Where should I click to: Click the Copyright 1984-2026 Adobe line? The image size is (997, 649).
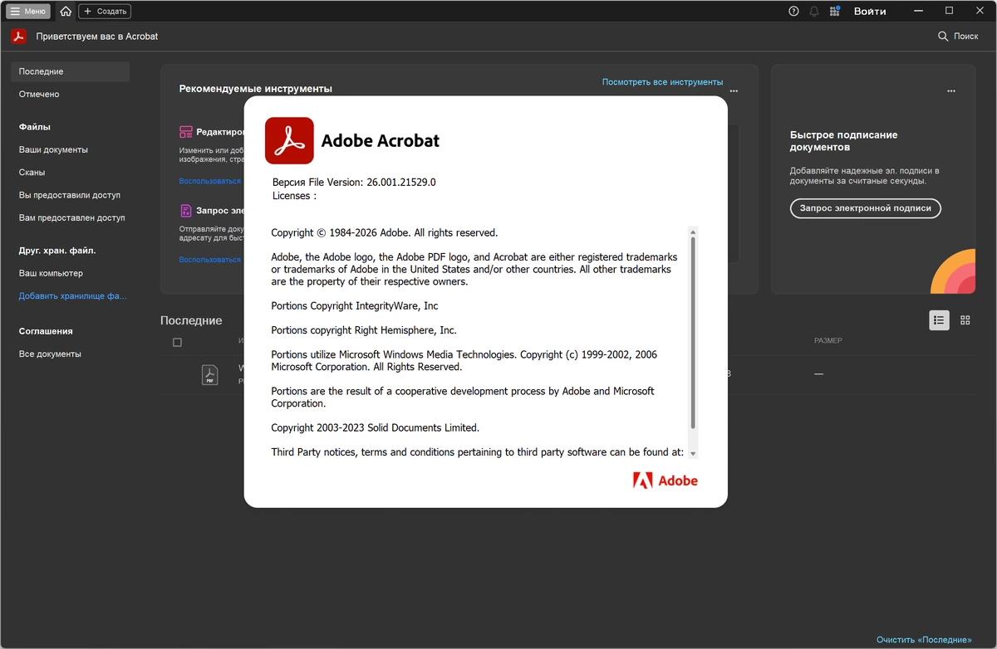pos(385,233)
